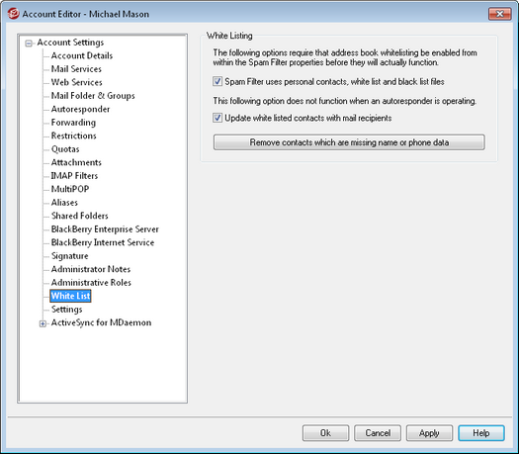Open the Account Details page

pyautogui.click(x=82, y=55)
